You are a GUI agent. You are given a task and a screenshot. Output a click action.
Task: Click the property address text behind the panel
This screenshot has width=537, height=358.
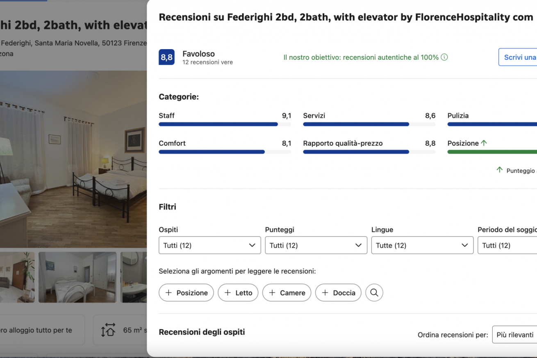click(73, 43)
